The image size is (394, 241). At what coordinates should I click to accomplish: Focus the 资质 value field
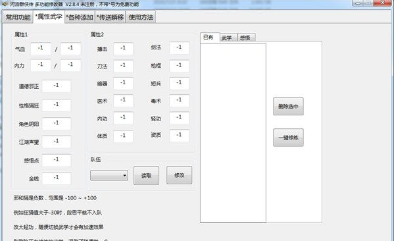pos(179,136)
